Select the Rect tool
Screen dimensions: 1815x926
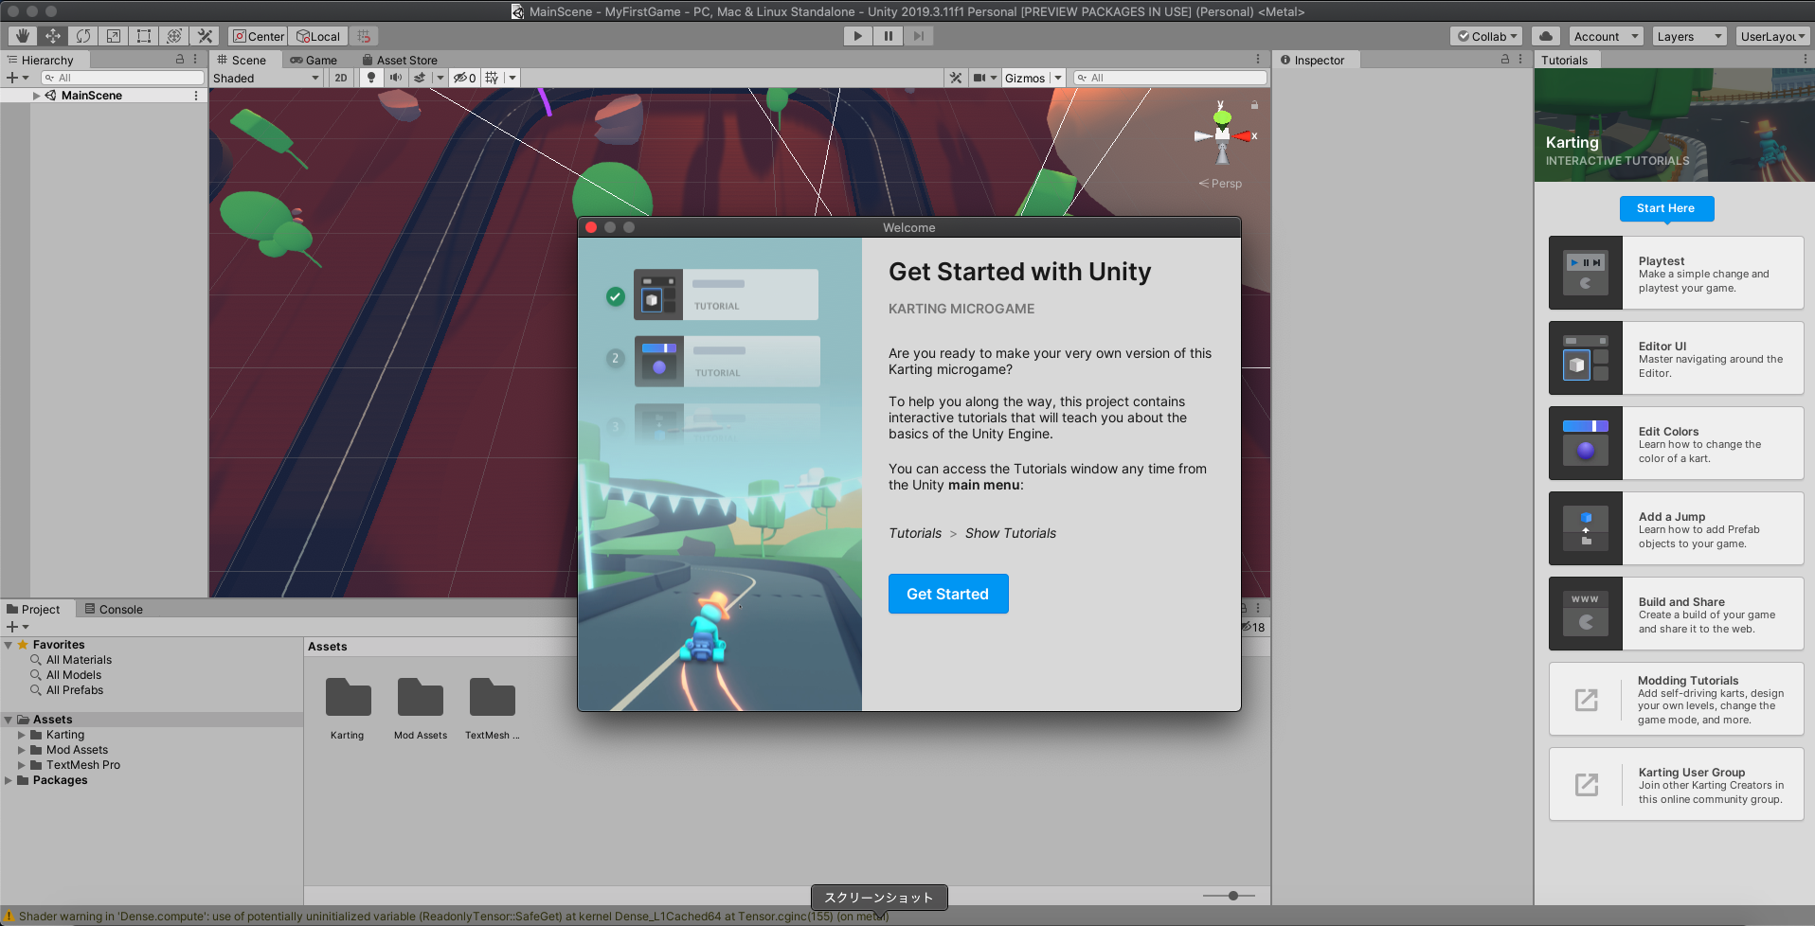(144, 36)
